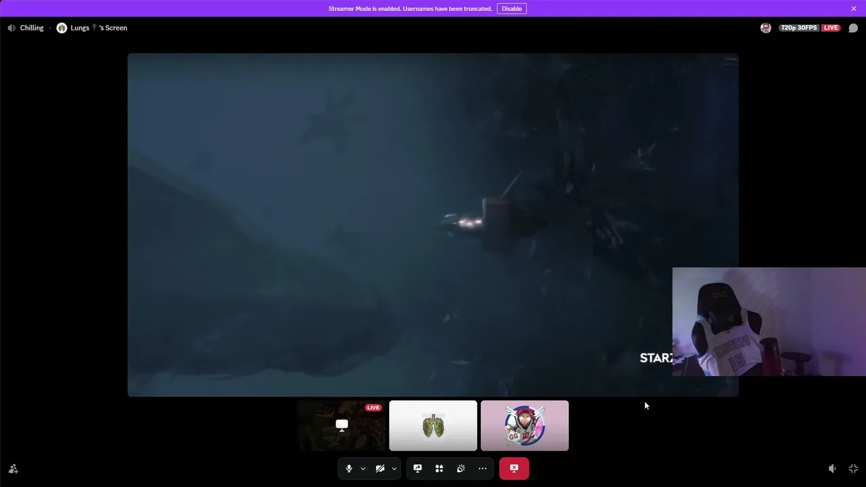The height and width of the screenshot is (487, 866).
Task: Click the 720p 30FPS quality badge
Action: 799,28
